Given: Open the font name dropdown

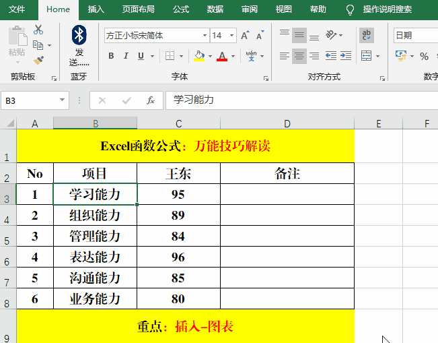Looking at the screenshot, I should coord(205,35).
